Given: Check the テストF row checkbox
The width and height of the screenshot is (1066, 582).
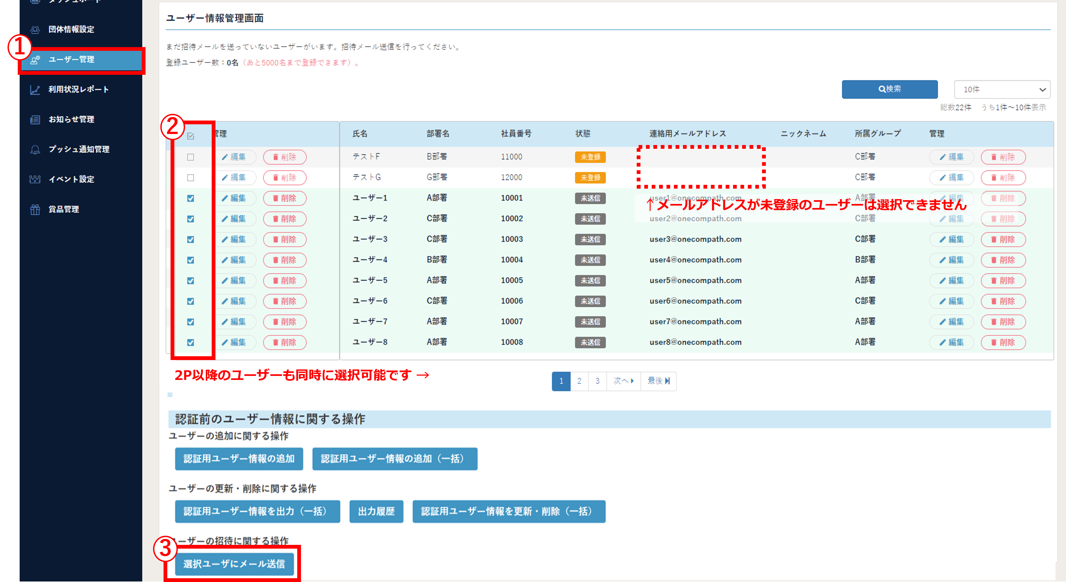Looking at the screenshot, I should (191, 157).
